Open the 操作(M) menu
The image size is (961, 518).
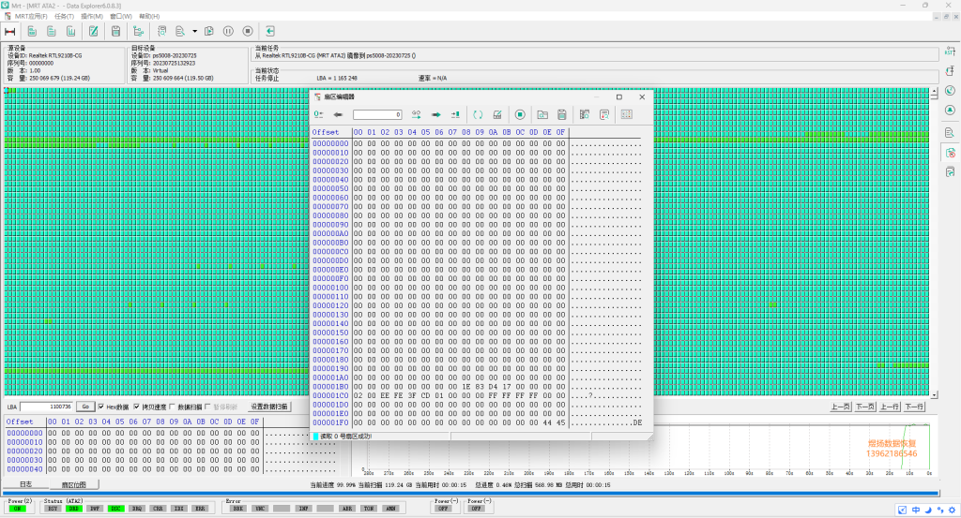[x=92, y=17]
